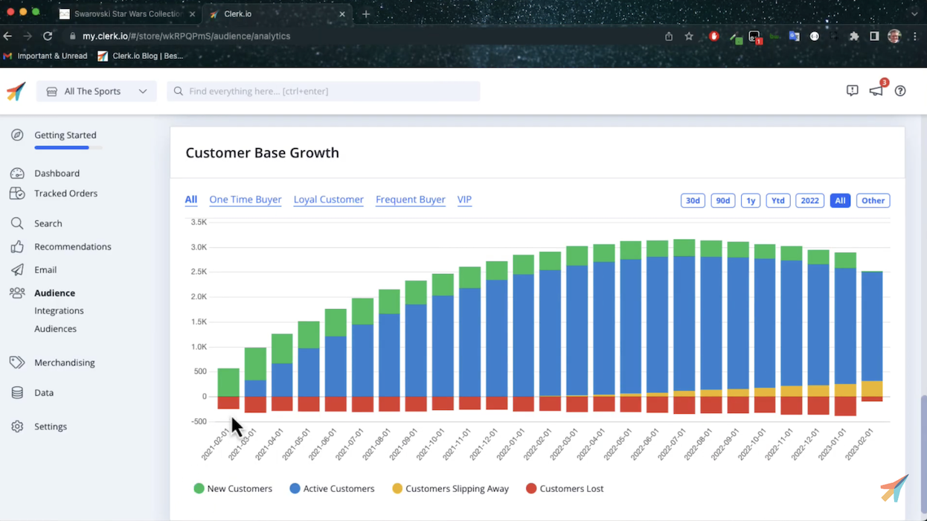This screenshot has height=521, width=927.
Task: Open Merchandising in the sidebar
Action: pos(64,362)
